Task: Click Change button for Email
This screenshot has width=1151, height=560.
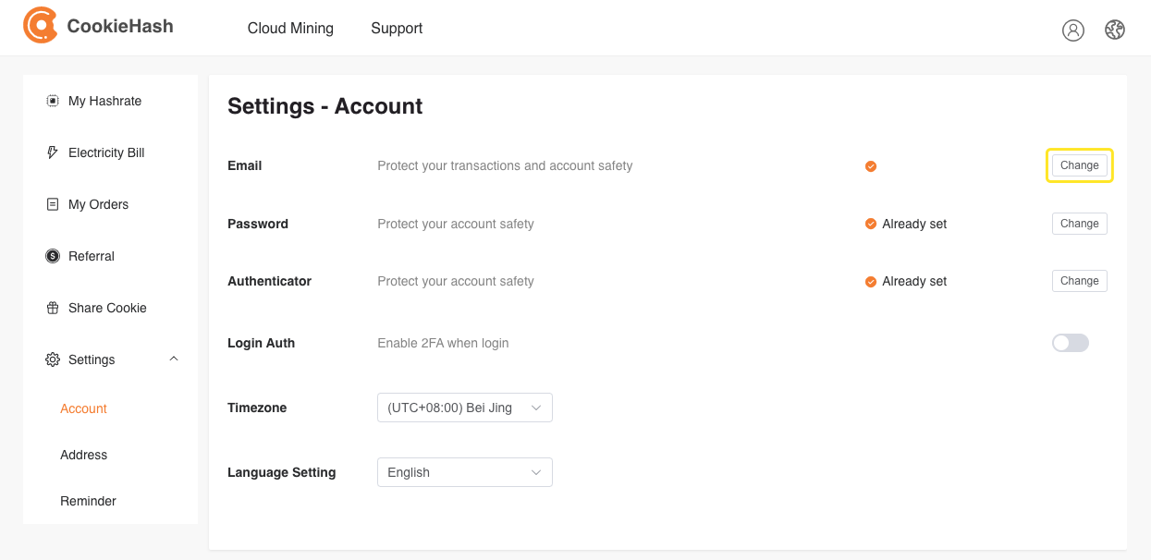Action: 1080,165
